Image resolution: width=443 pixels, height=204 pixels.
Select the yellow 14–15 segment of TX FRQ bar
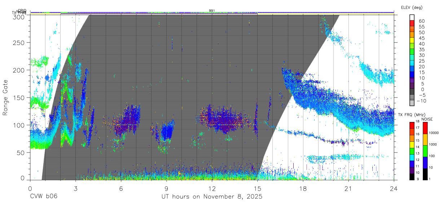tap(412, 145)
